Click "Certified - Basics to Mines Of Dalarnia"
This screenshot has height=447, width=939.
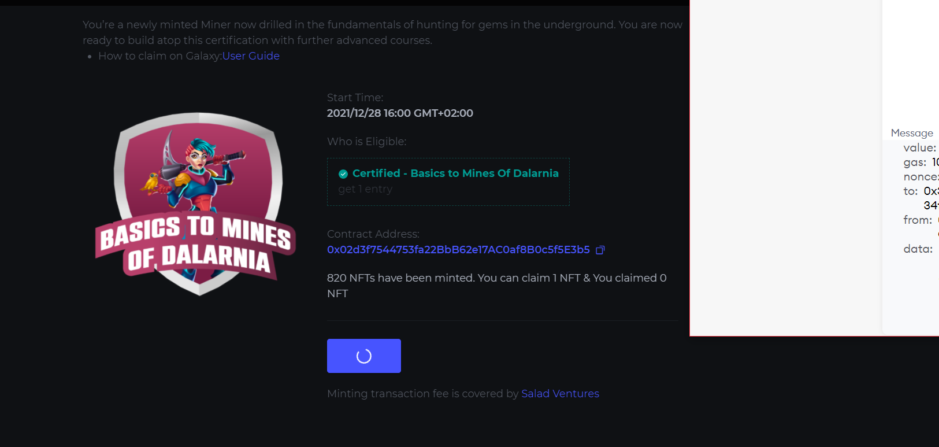pyautogui.click(x=455, y=173)
